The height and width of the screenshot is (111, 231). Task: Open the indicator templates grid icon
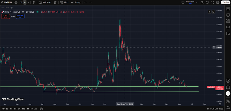click(55, 2)
